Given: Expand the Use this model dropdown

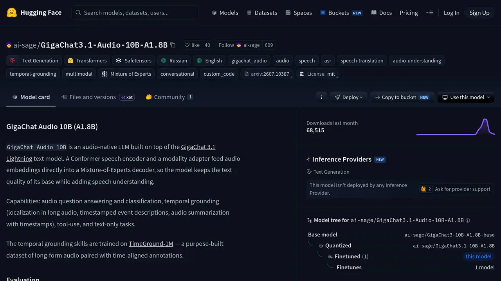Looking at the screenshot, I should tap(466, 97).
